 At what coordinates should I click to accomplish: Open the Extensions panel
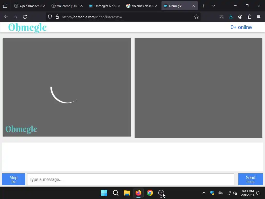pos(249,17)
